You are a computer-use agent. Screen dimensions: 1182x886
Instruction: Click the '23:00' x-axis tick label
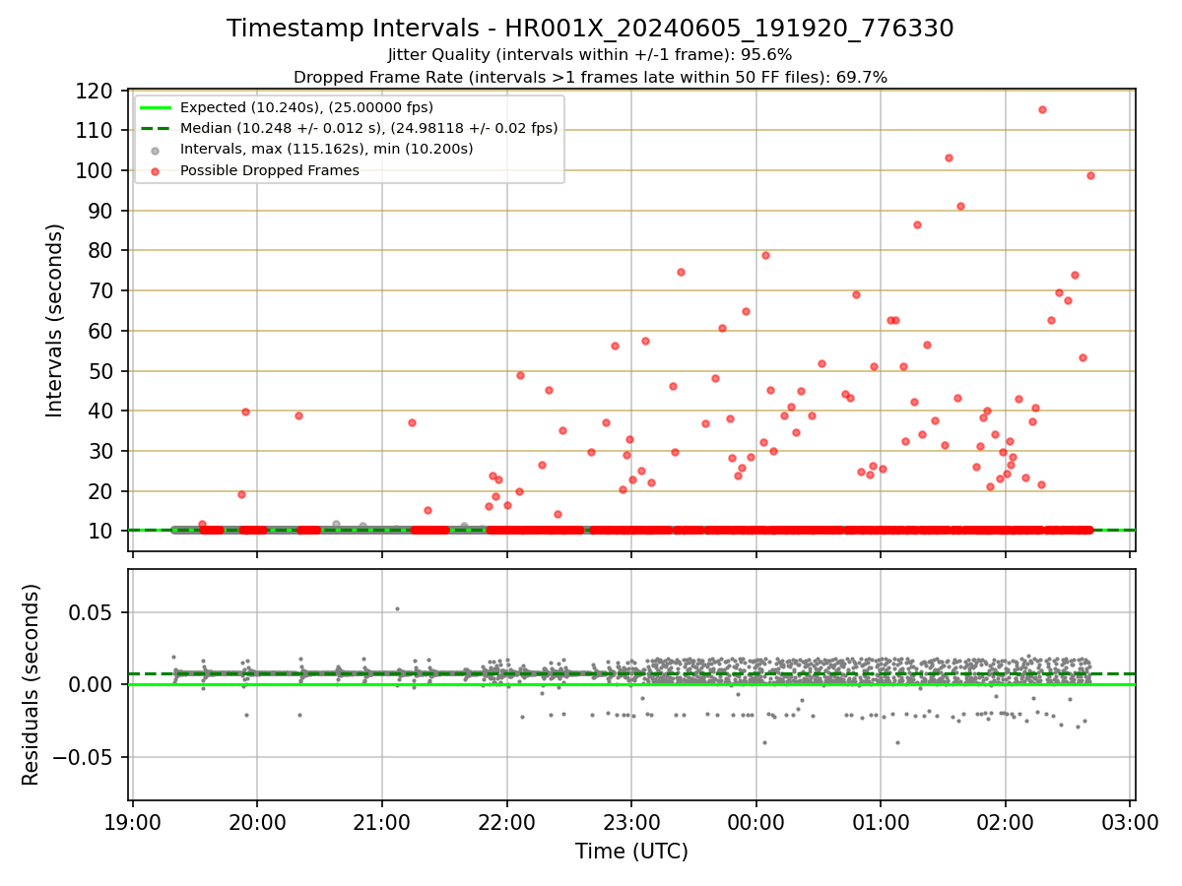(x=631, y=823)
